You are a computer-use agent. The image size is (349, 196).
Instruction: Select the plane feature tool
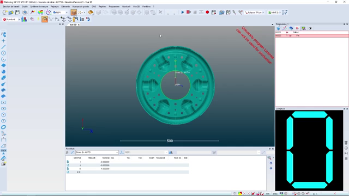tap(3, 65)
